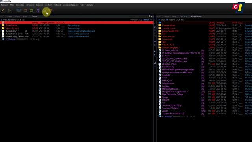This screenshot has width=252, height=142.
Task: Click the disk usage bar in right pane
Action: (179, 116)
